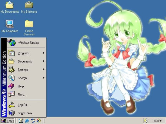Click the Search magnifier icon
Image resolution: width=166 pixels, height=124 pixels.
tap(12, 78)
